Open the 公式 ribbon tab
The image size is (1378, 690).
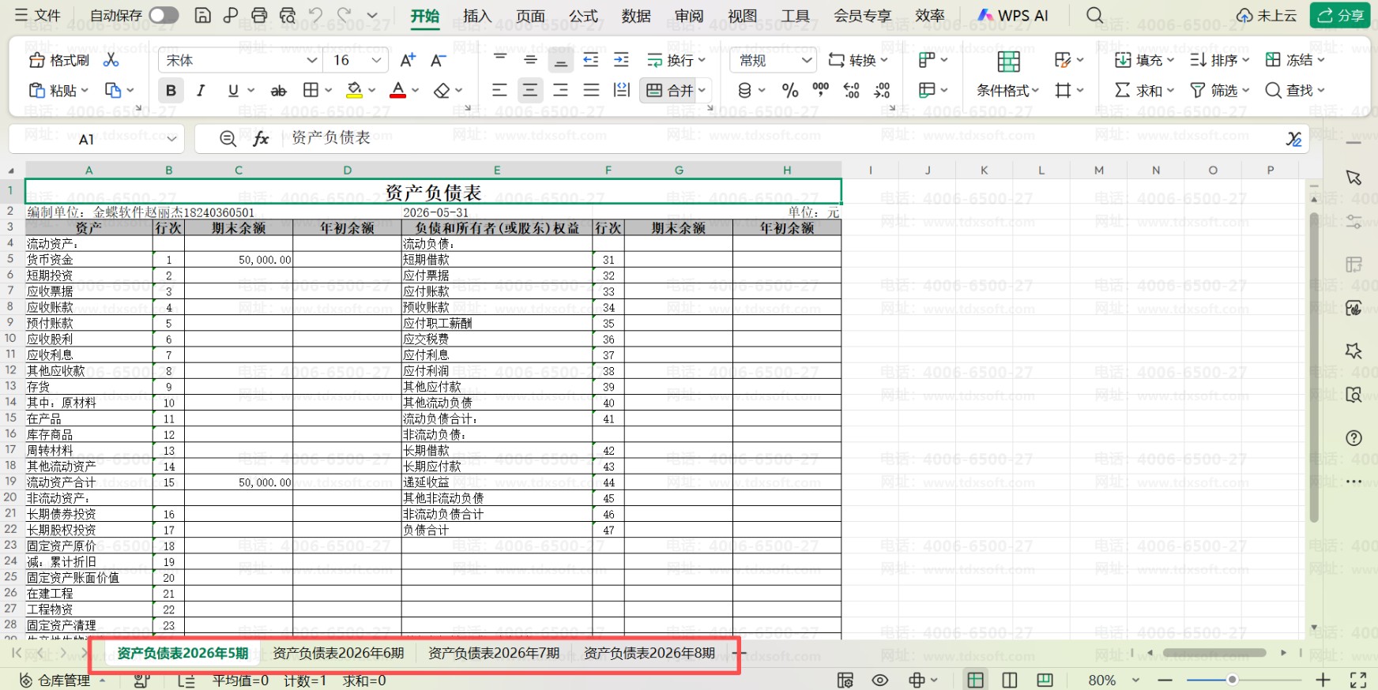(x=583, y=16)
